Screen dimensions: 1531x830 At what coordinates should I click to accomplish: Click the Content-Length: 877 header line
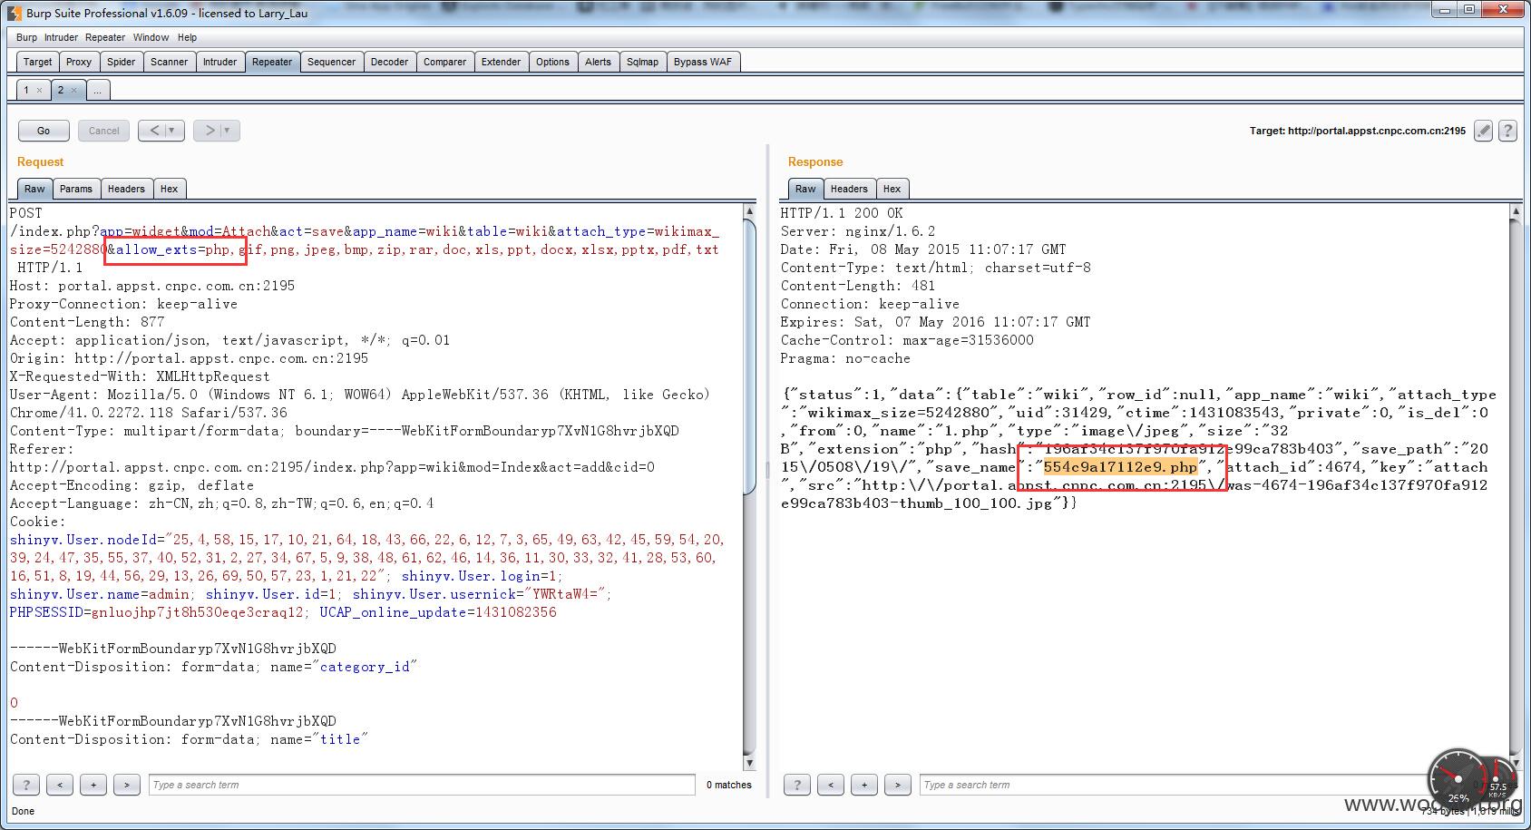click(x=88, y=322)
